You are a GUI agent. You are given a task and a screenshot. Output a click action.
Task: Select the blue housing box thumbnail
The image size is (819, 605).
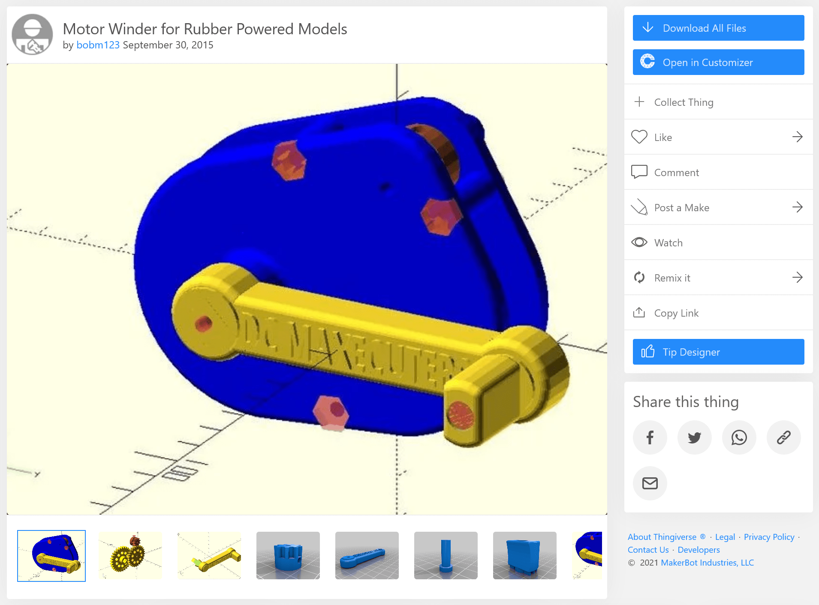point(525,556)
